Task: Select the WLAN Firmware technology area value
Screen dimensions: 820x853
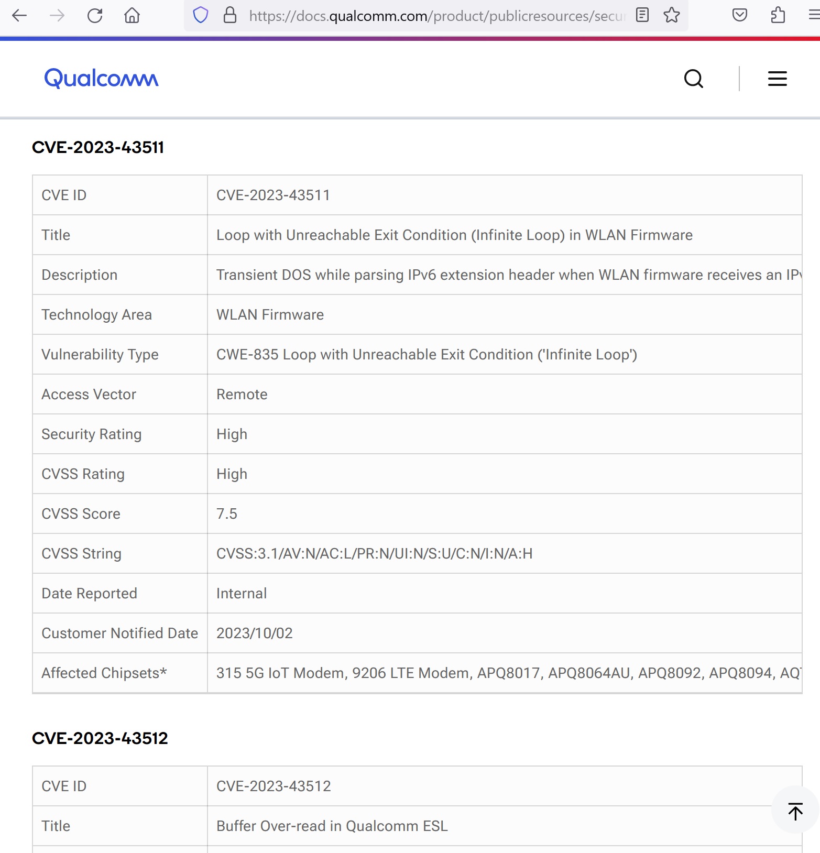Action: point(270,314)
